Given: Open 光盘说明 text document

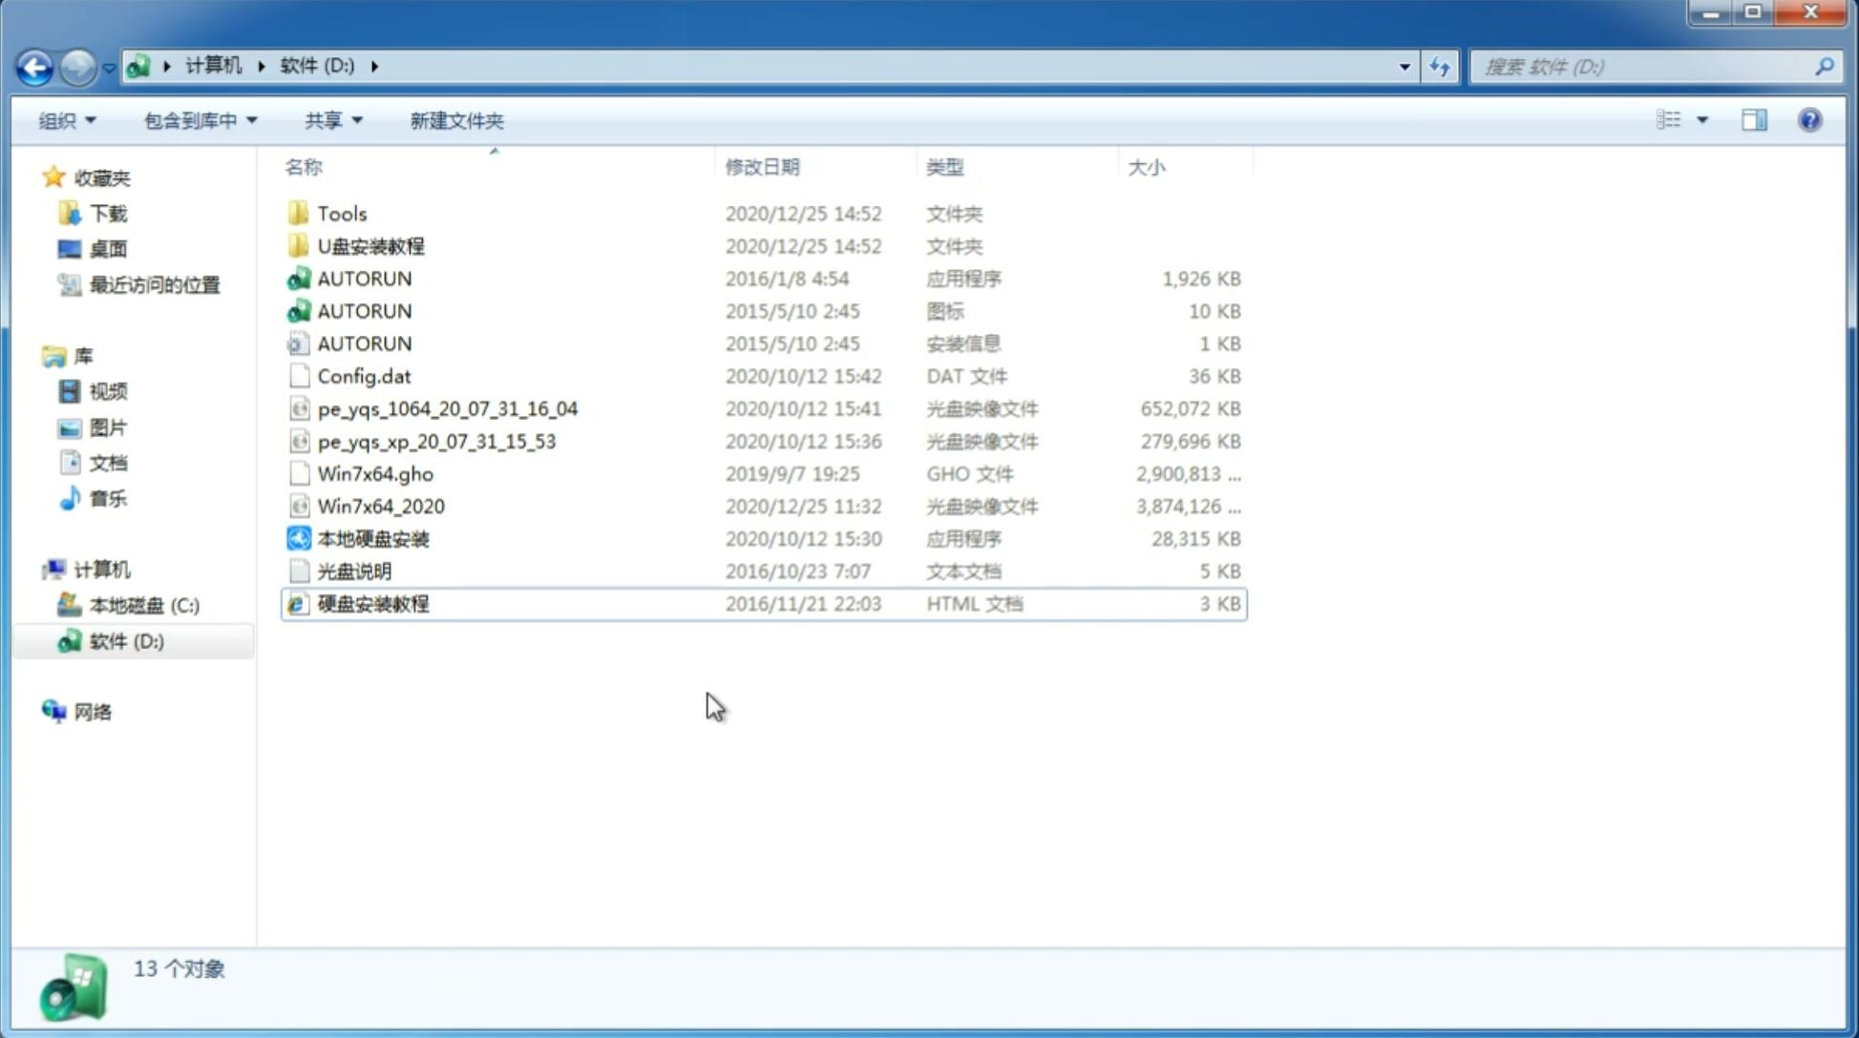Looking at the screenshot, I should [x=353, y=571].
